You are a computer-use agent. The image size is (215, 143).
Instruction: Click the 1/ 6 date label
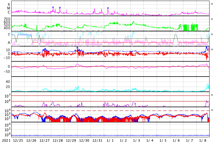[x=176, y=141]
